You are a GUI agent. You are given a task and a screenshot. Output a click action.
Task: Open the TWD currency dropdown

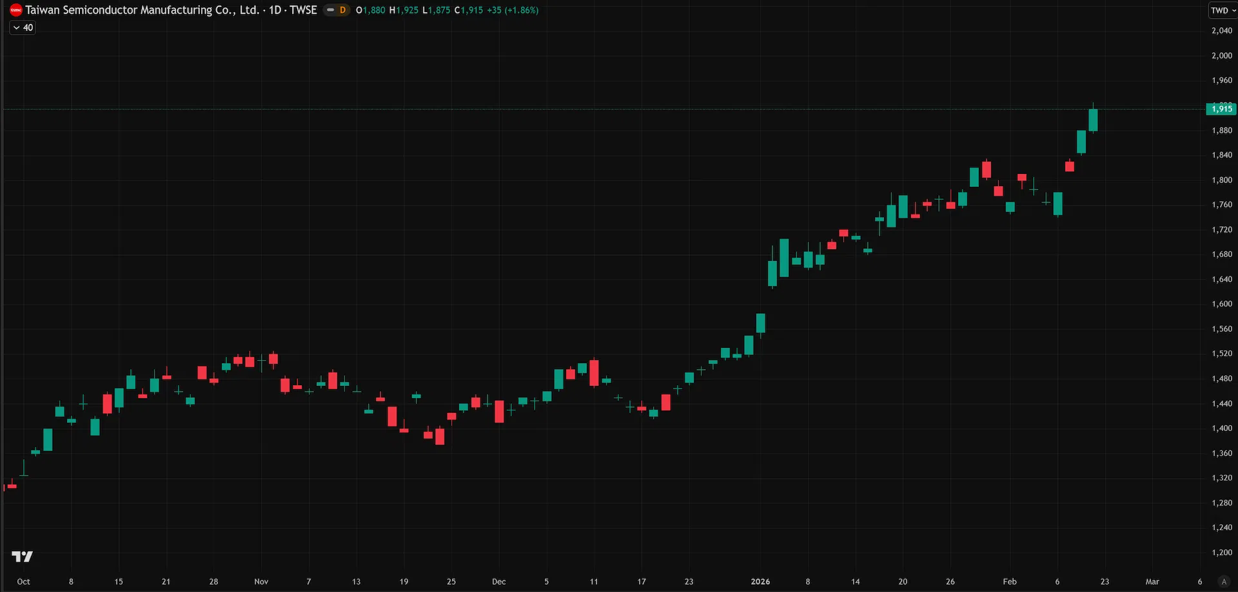pos(1223,10)
